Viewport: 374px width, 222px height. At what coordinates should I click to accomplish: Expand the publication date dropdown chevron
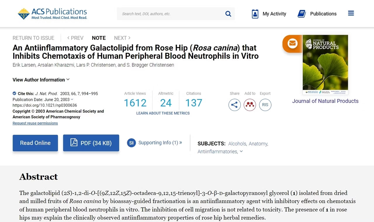coord(72,100)
